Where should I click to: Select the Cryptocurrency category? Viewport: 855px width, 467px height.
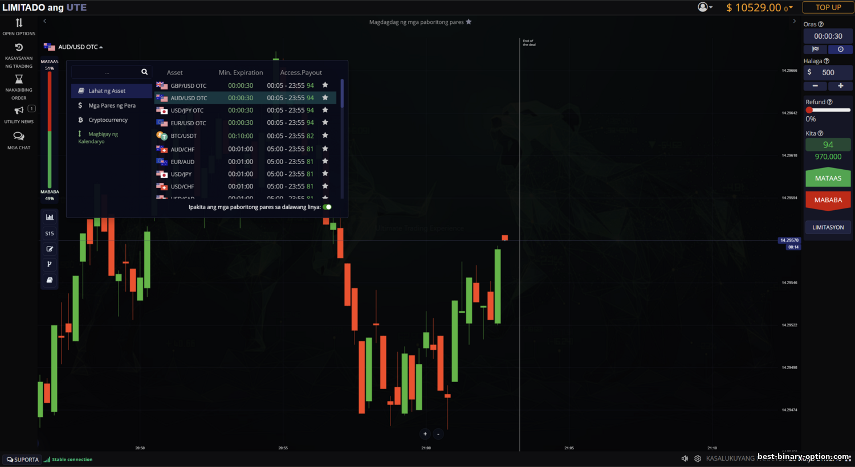click(108, 120)
